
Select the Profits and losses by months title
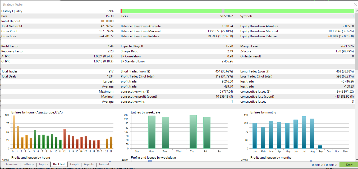[x=271, y=158]
